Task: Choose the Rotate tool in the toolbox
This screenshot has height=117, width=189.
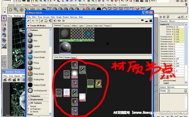Action: coord(4,35)
